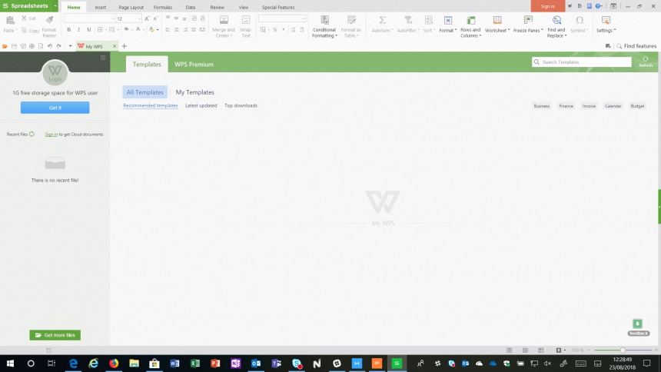This screenshot has height=372, width=661.
Task: Click the increase font size icon
Action: (147, 18)
